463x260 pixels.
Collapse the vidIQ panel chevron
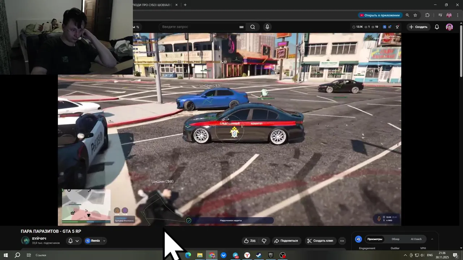pyautogui.click(x=432, y=239)
